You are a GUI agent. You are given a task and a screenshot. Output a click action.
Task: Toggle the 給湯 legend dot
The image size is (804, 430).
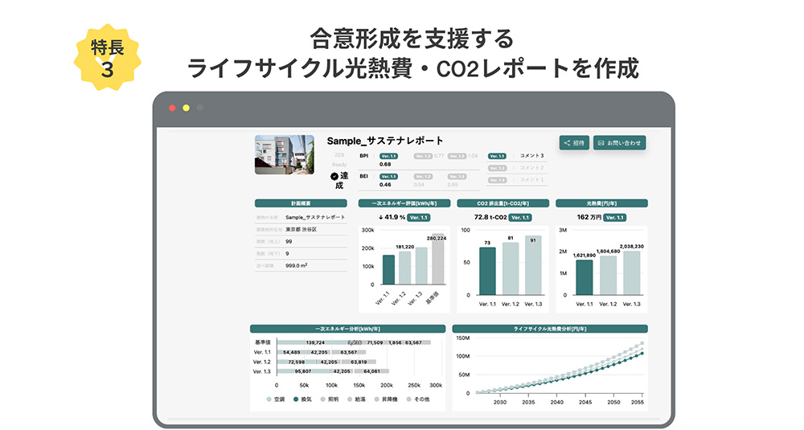pyautogui.click(x=351, y=399)
